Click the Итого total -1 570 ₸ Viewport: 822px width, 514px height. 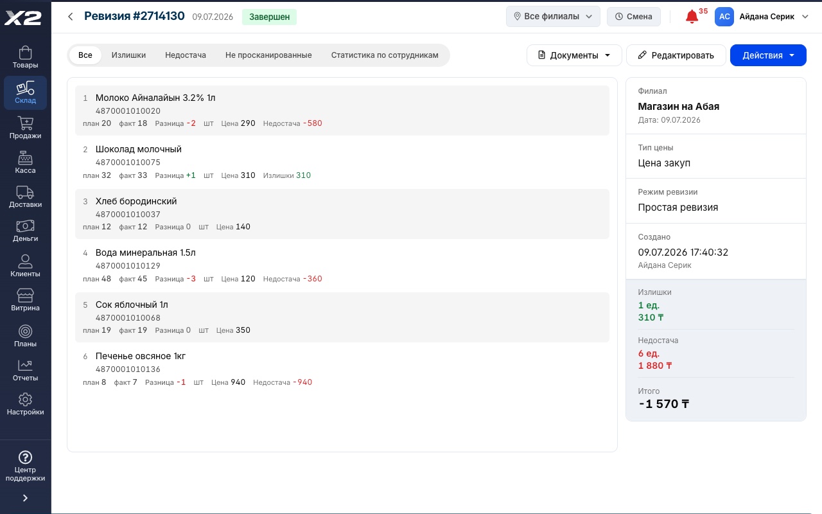664,404
